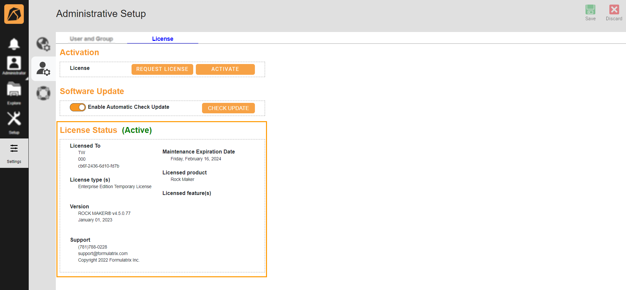
Task: Click the ACTIVATE button
Action: 225,69
